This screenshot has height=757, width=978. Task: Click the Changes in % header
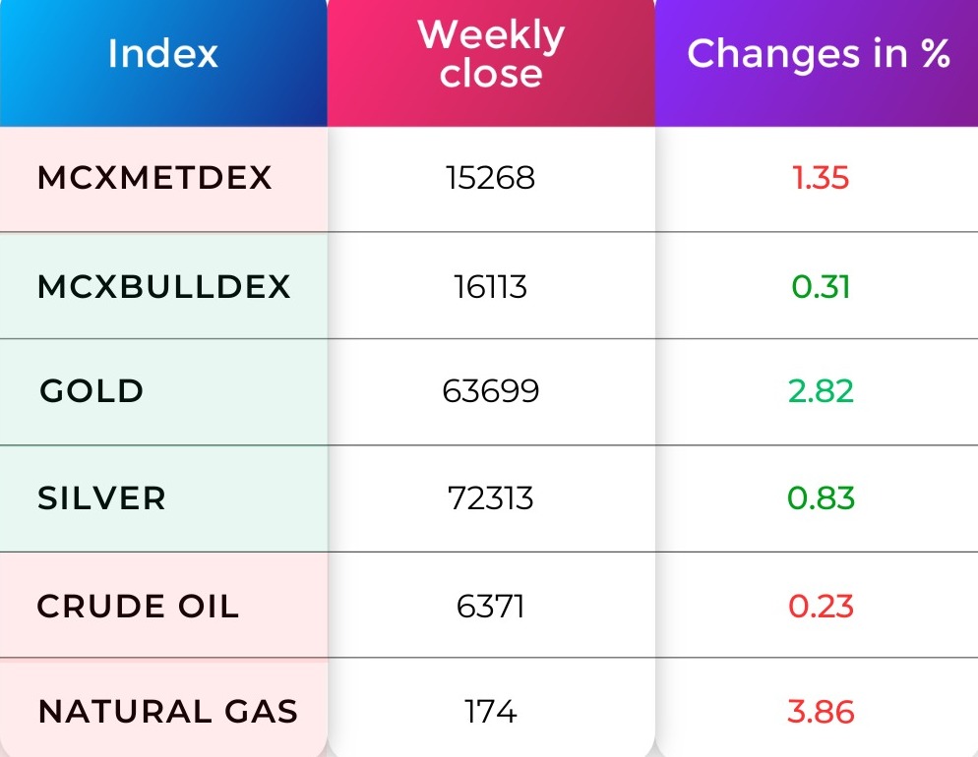tap(819, 54)
